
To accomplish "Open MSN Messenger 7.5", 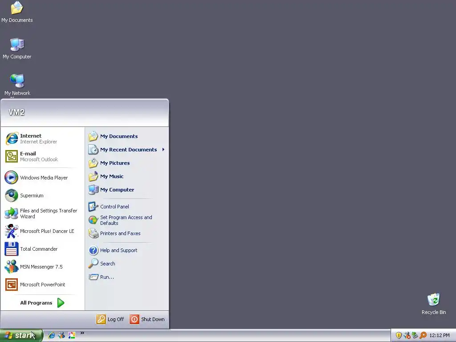I will (x=42, y=267).
